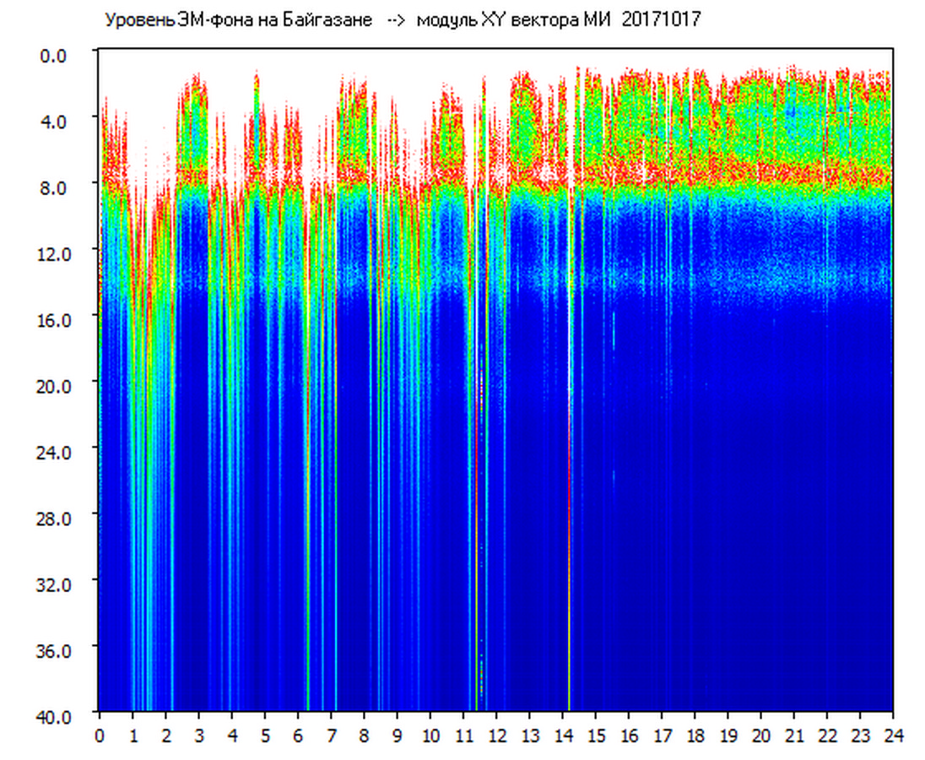The image size is (925, 760).
Task: Click the hour 15 tick label
Action: click(595, 735)
